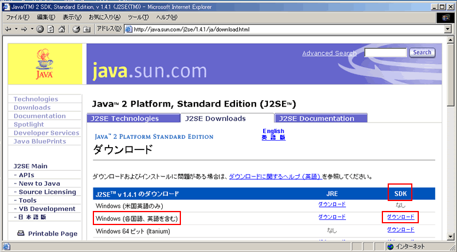Open the お気に入り(A) menu
Image resolution: width=457 pixels, height=252 pixels.
point(105,17)
